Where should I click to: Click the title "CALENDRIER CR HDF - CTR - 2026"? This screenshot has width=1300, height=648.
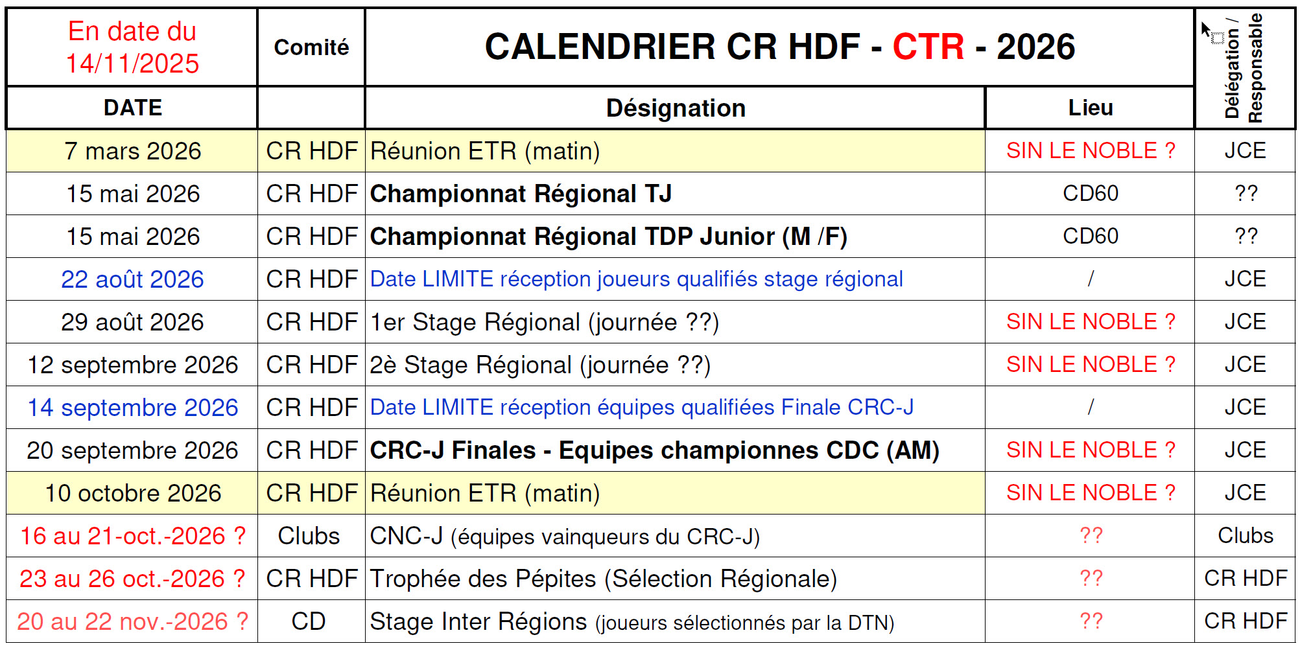click(x=779, y=47)
